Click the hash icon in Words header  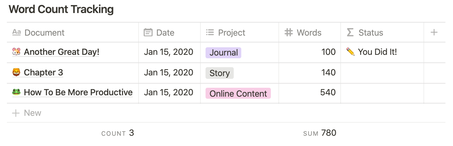(289, 33)
